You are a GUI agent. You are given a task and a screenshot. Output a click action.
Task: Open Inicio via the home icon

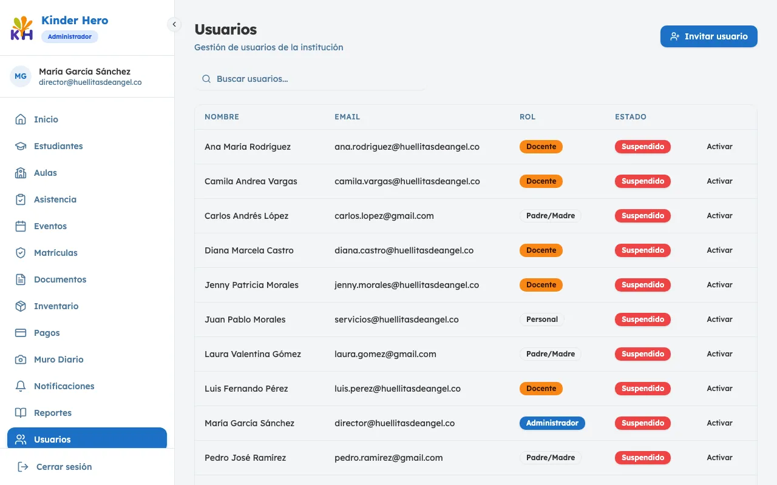[x=21, y=119]
